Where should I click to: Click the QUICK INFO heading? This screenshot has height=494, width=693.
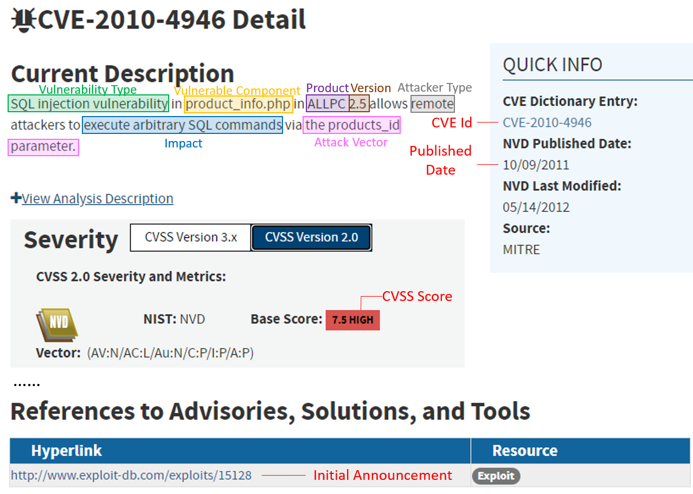[553, 65]
